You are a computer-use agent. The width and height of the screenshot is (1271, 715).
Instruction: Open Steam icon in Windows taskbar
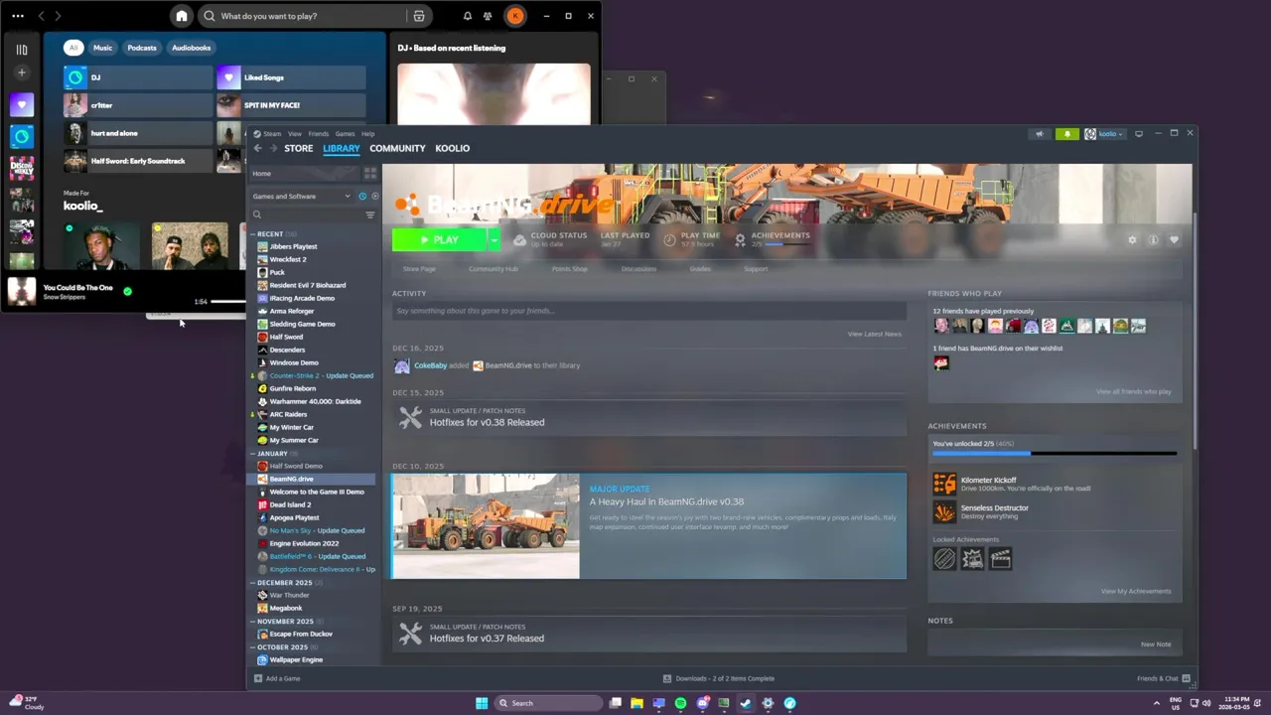[746, 703]
